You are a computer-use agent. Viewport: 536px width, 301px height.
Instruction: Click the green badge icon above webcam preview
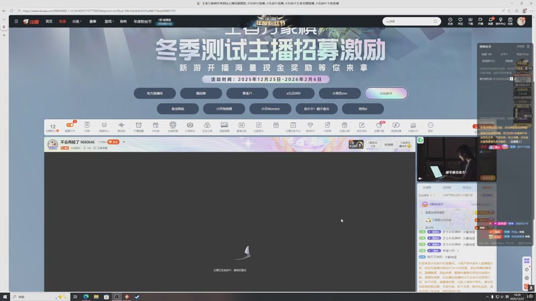click(x=421, y=140)
